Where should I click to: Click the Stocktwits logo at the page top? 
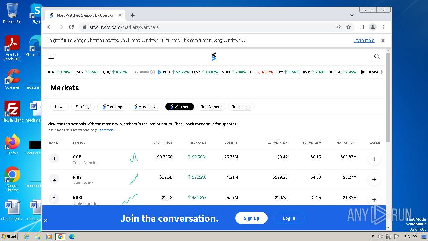[214, 57]
